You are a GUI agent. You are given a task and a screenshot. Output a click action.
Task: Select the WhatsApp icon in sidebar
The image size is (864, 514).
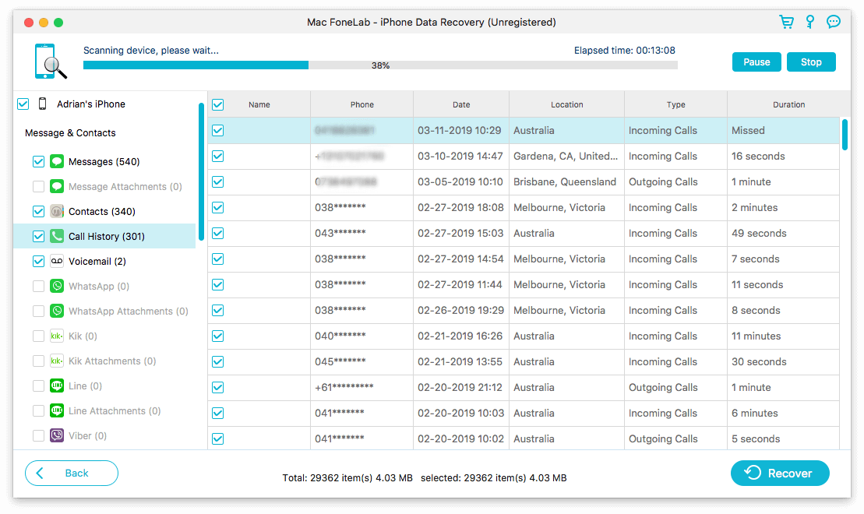click(x=55, y=286)
